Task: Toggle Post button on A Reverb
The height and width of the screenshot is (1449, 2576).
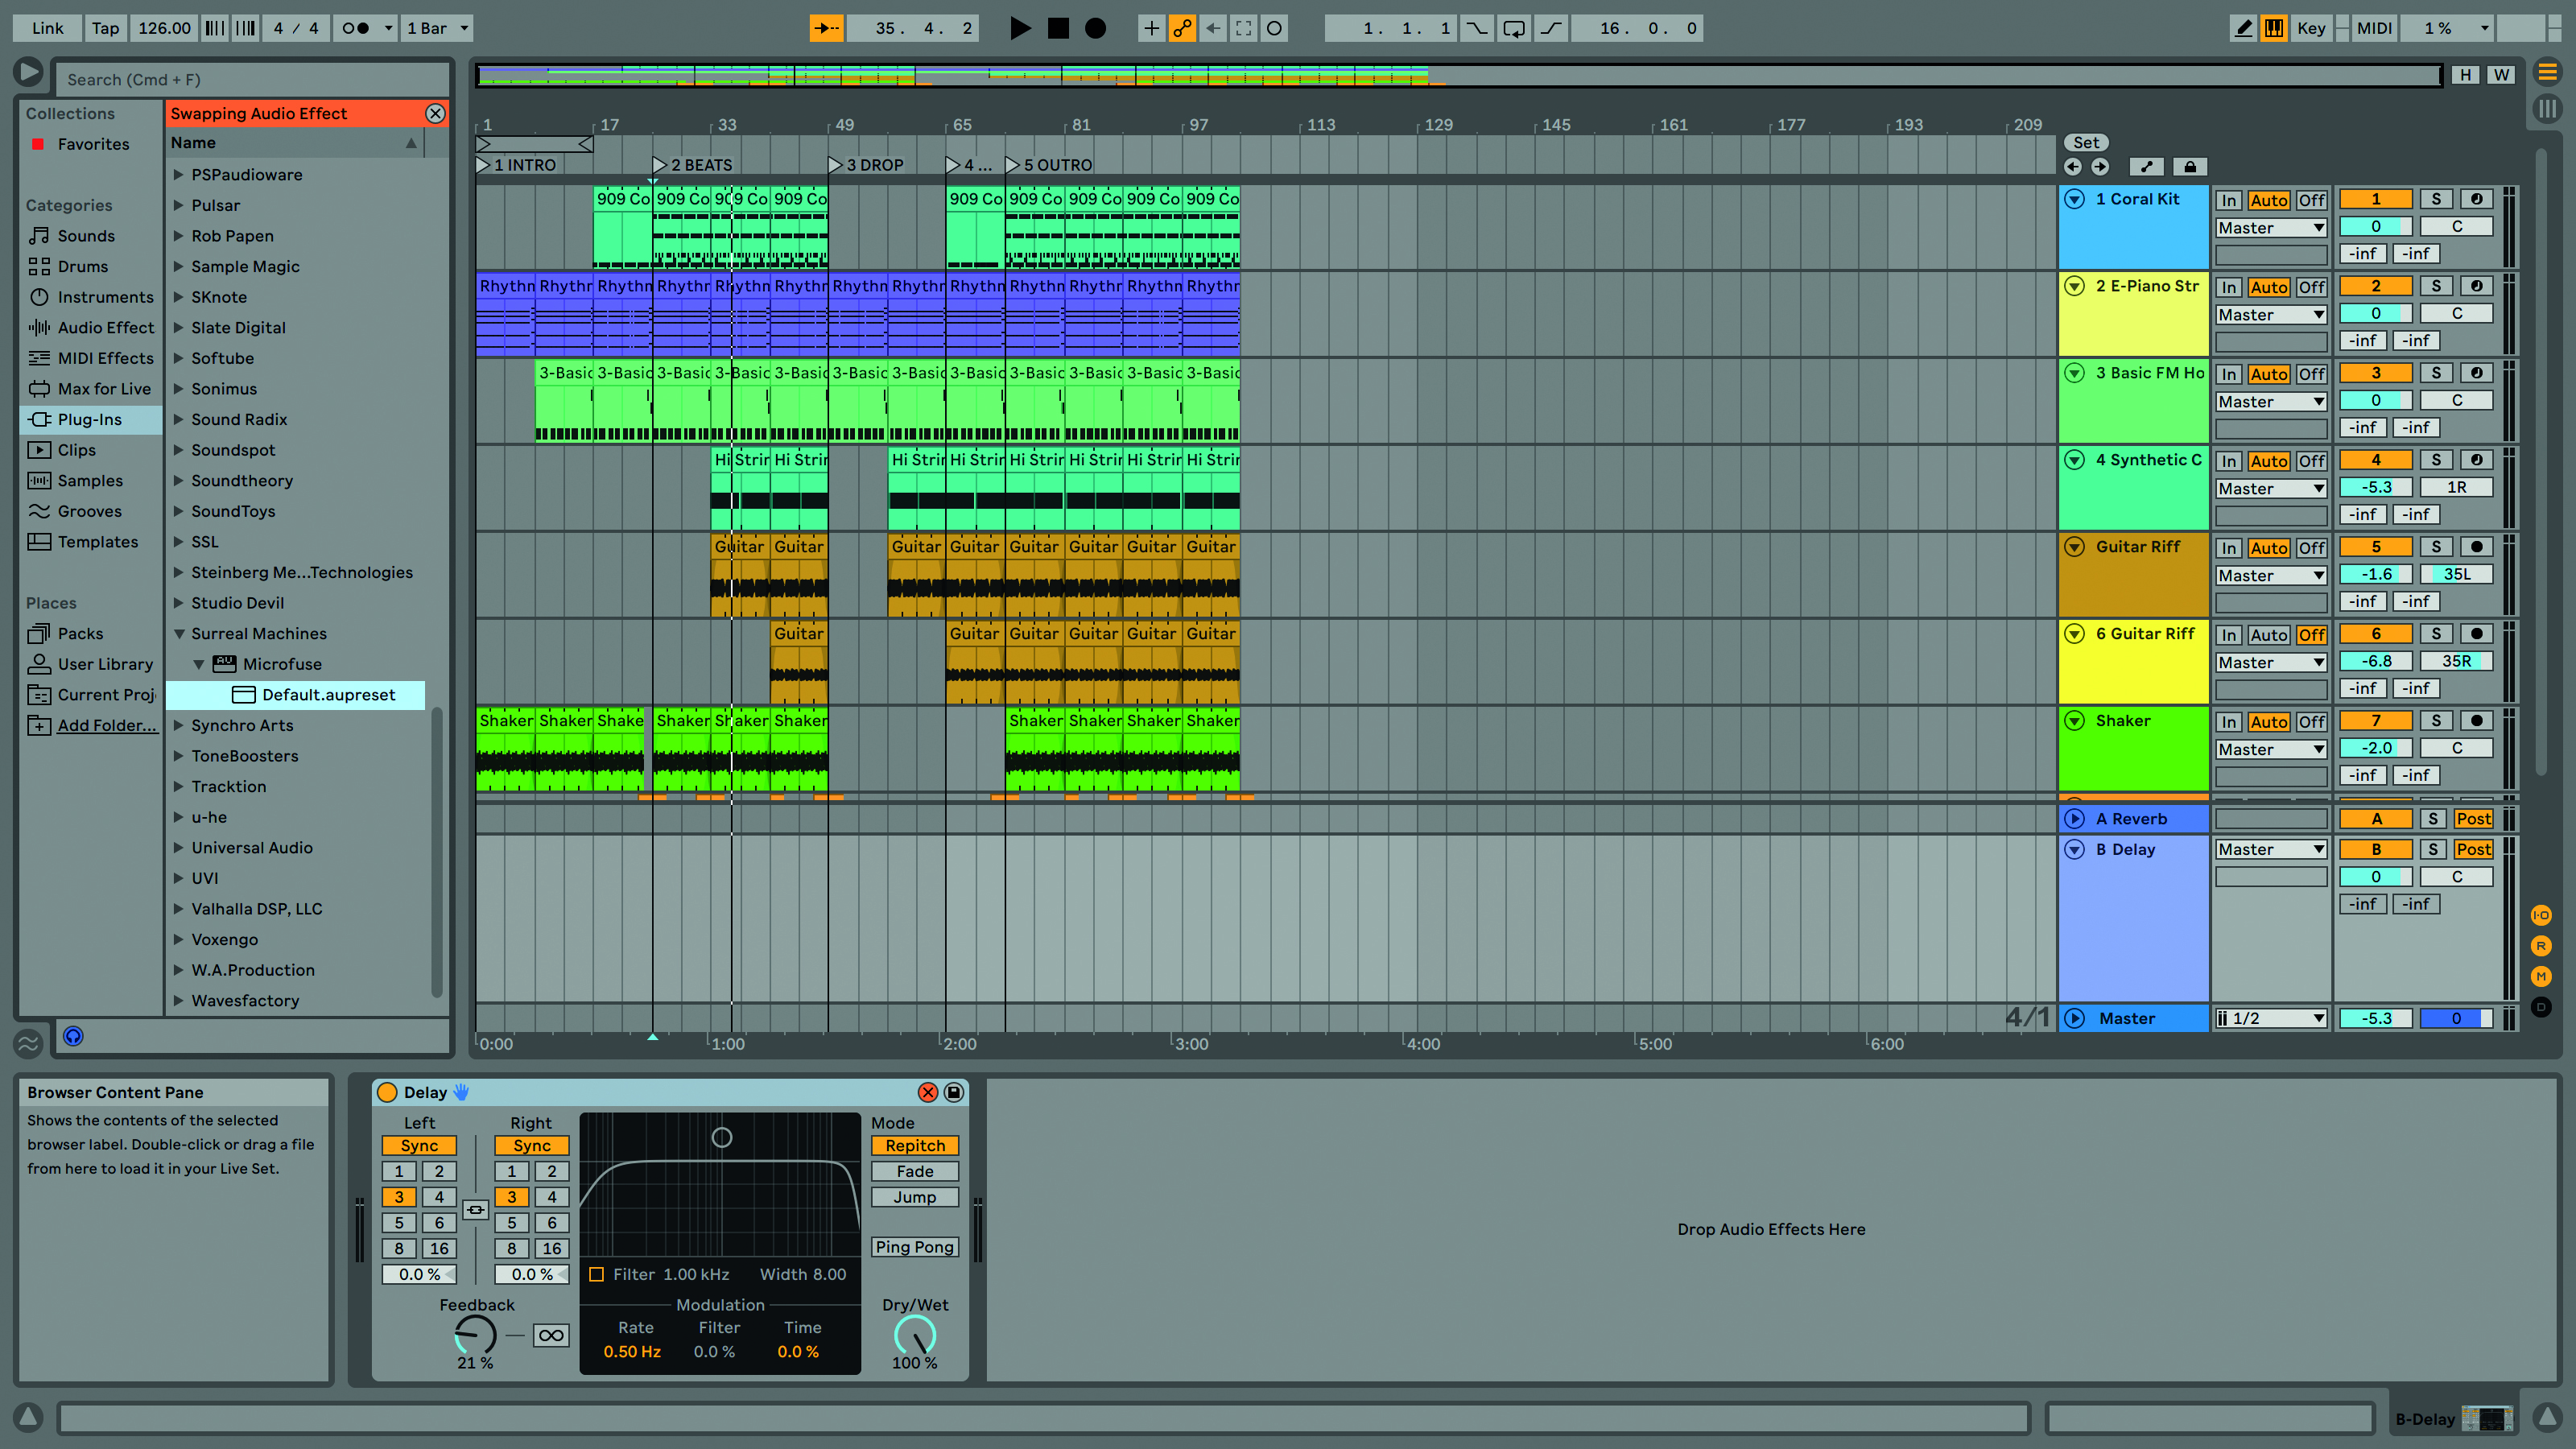Action: click(2473, 819)
